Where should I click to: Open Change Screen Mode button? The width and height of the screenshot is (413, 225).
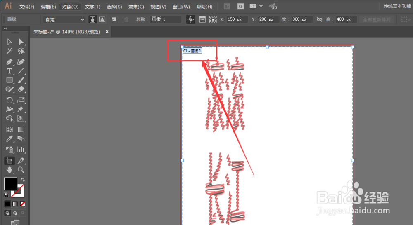[15, 223]
